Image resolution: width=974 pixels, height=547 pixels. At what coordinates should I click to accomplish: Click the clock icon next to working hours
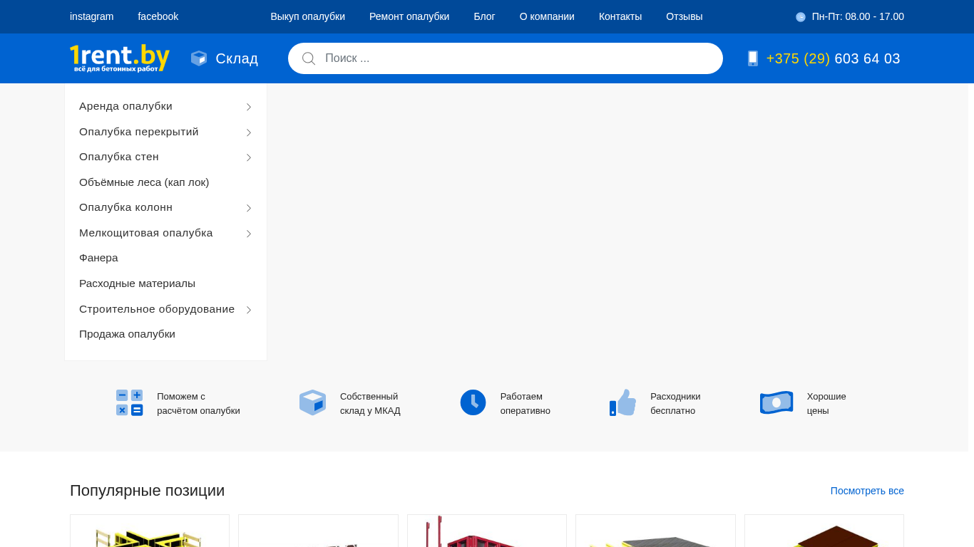click(801, 17)
